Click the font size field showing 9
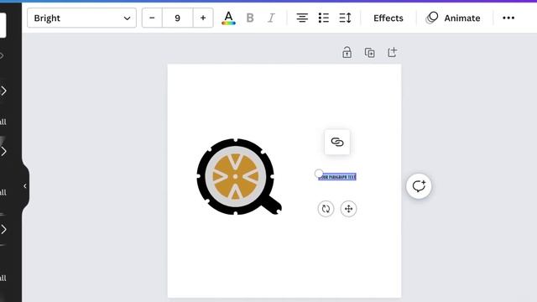Screen dimensions: 537x302 (x=177, y=18)
